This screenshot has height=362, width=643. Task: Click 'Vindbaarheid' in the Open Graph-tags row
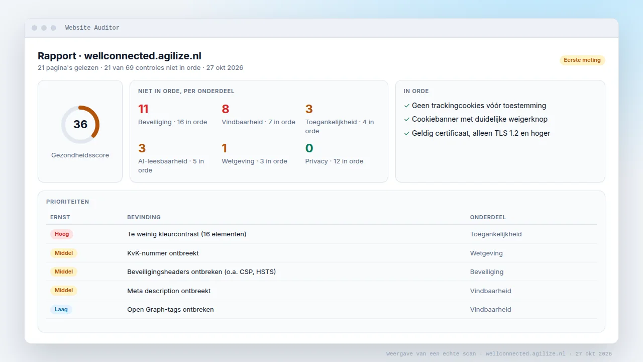[491, 309]
